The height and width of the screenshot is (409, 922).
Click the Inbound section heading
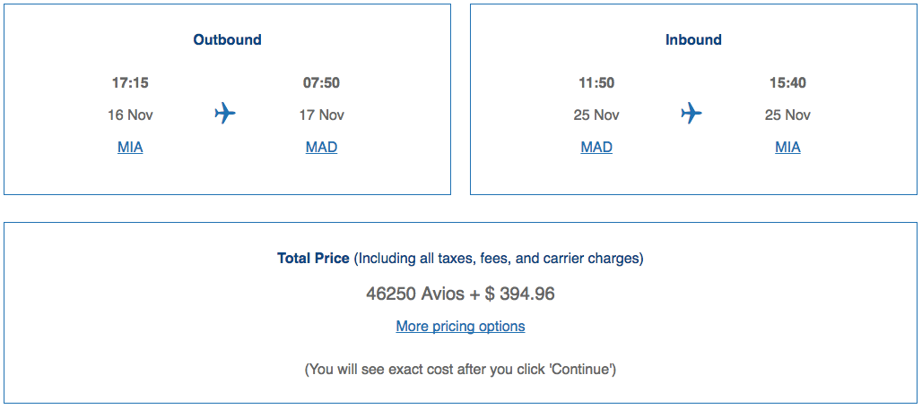point(693,39)
